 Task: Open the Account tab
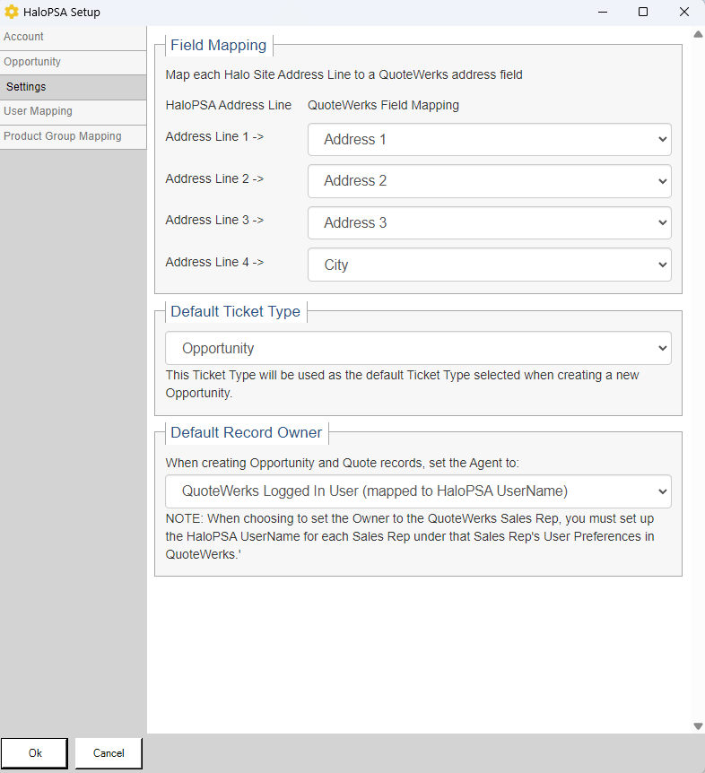coord(73,37)
